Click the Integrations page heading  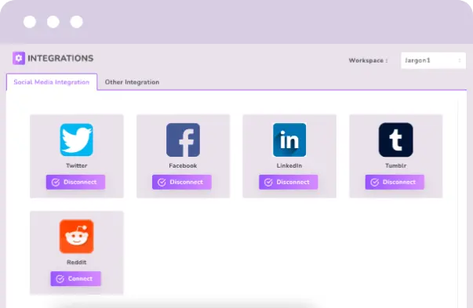point(60,58)
